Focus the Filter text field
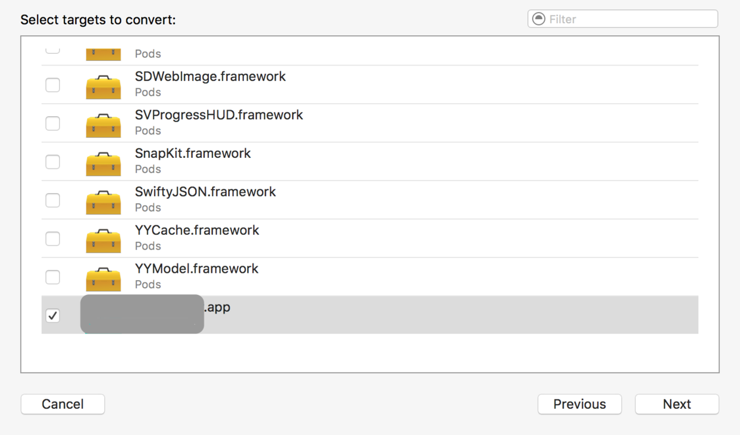 (630, 19)
